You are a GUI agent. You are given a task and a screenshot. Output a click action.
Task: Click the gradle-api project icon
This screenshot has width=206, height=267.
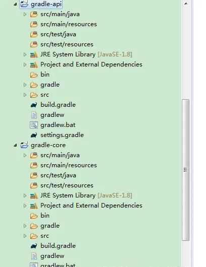24,4
